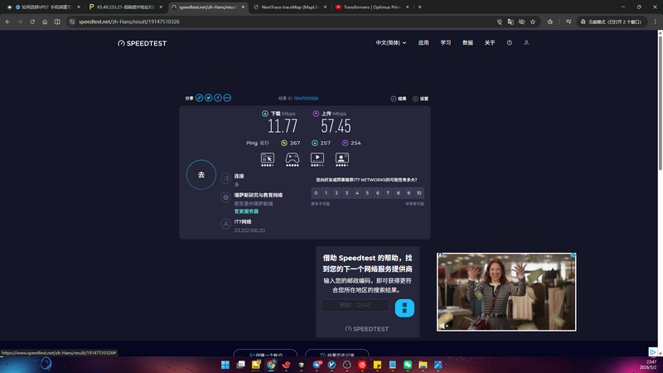Screen dimensions: 663x373
Task: Open the 数据 menu in header
Action: point(467,43)
